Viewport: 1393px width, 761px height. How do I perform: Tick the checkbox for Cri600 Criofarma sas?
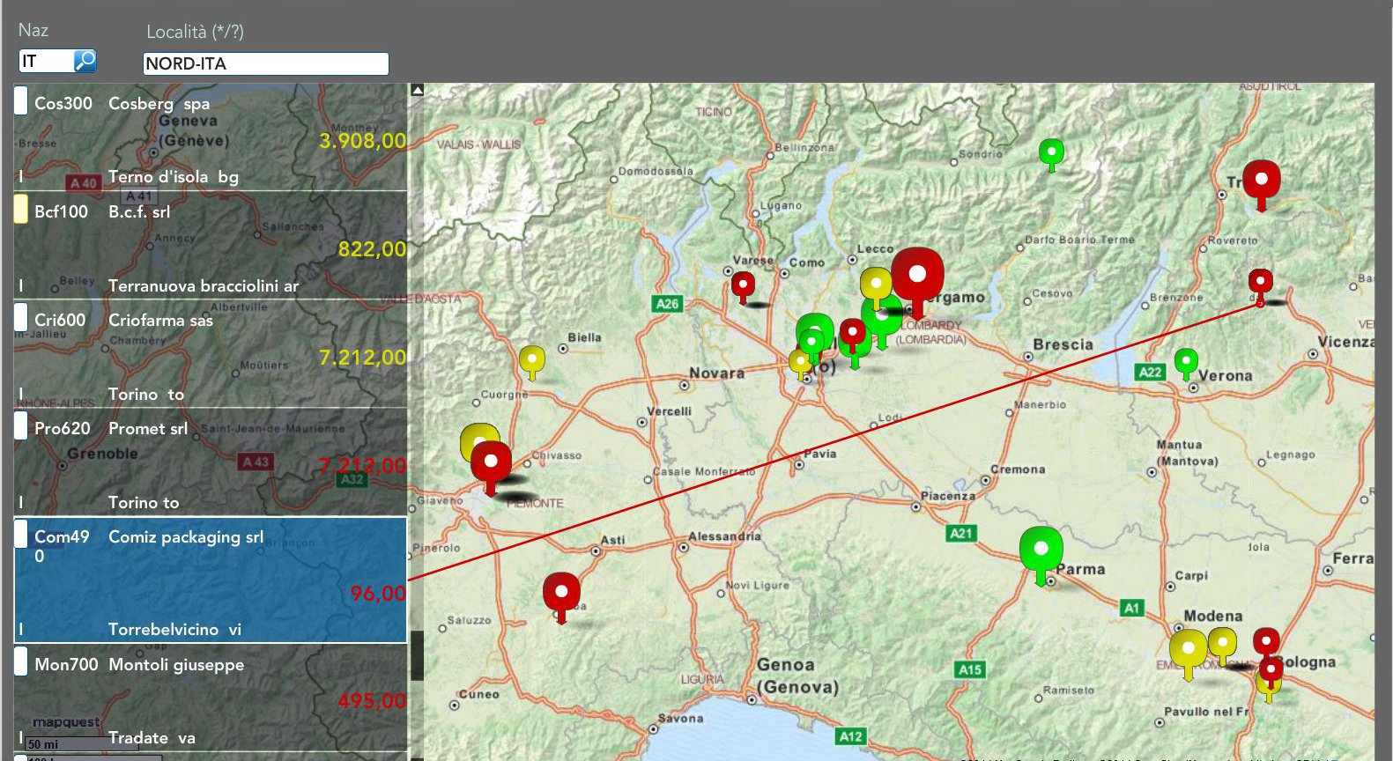[21, 317]
